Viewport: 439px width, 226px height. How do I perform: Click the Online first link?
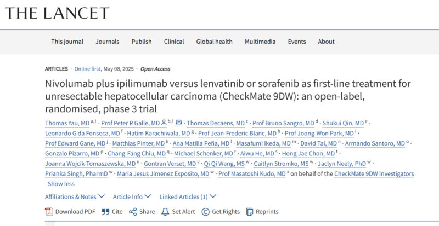87,69
